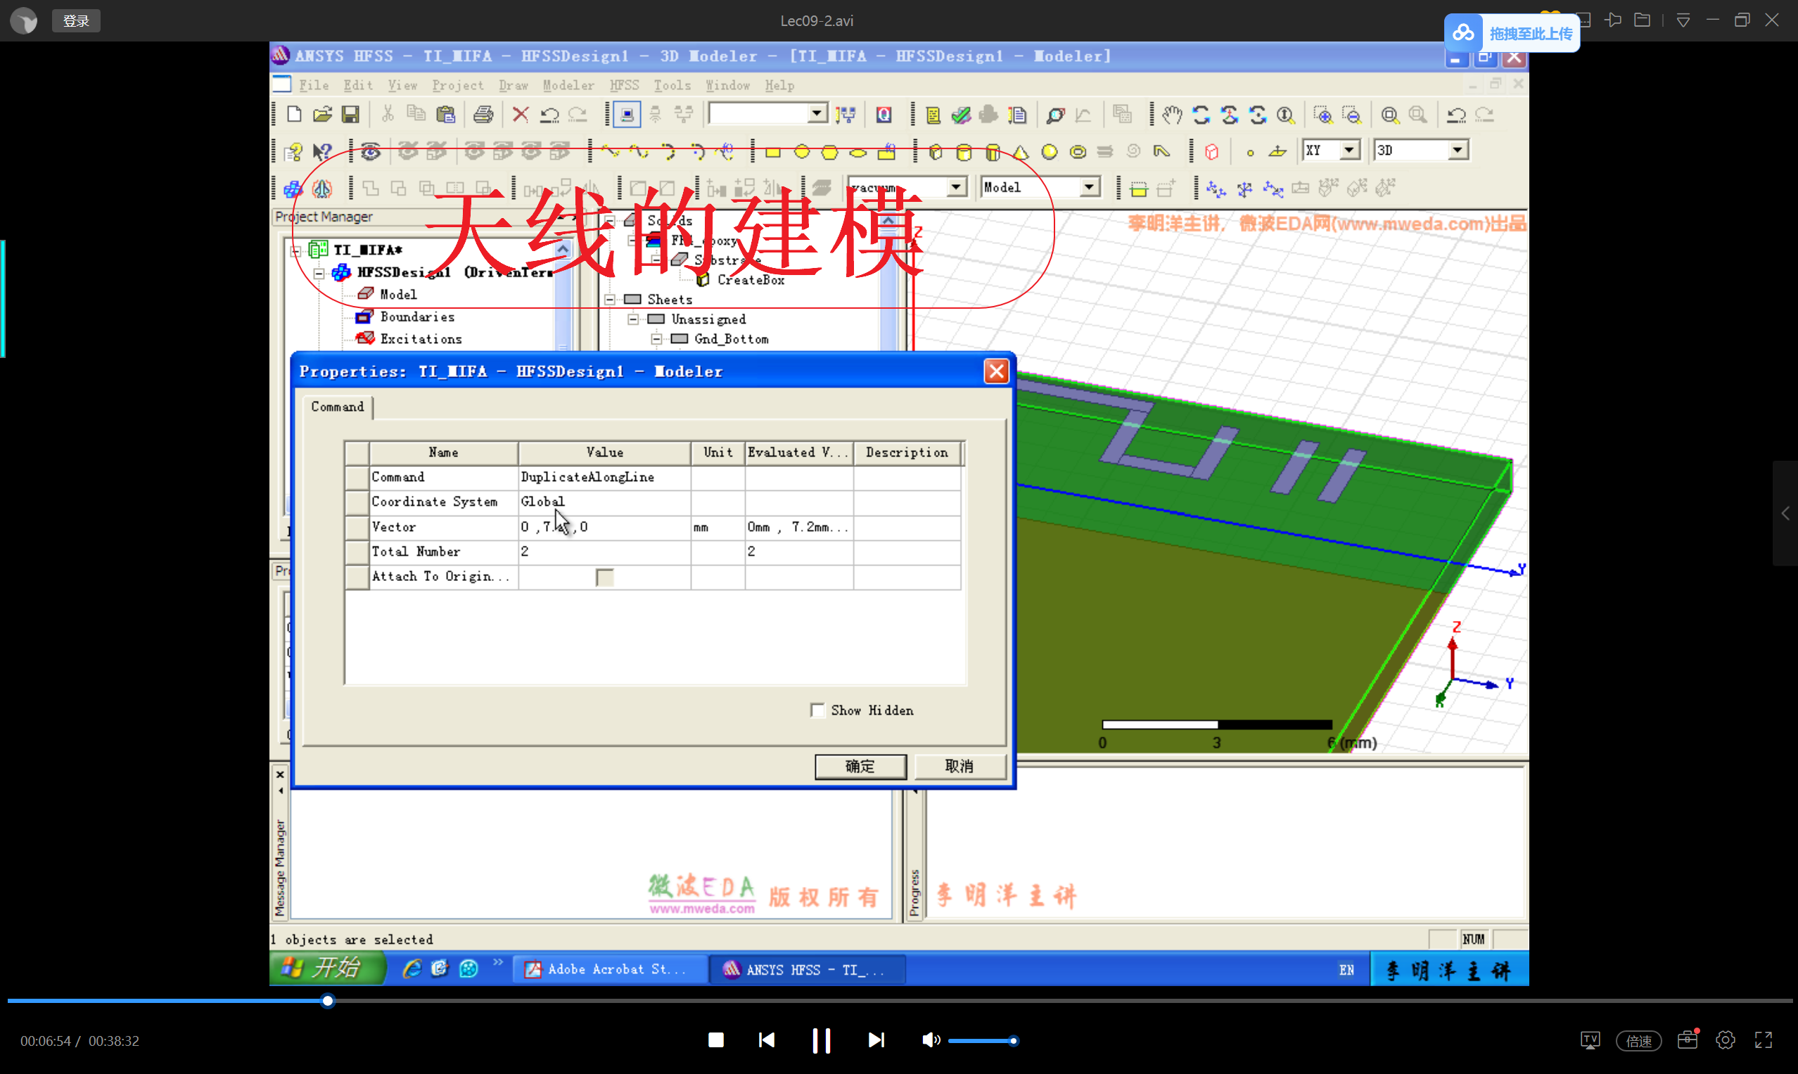This screenshot has height=1074, width=1798.
Task: Open the HFSS menu
Action: pos(624,85)
